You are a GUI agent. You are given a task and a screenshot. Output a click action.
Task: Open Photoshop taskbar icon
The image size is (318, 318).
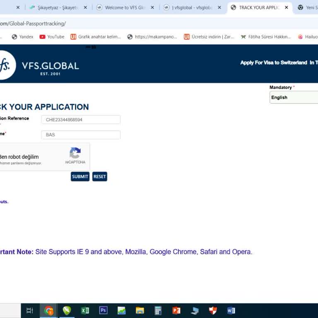pos(103,310)
